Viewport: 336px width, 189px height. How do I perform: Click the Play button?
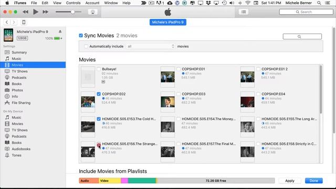pos(36,12)
